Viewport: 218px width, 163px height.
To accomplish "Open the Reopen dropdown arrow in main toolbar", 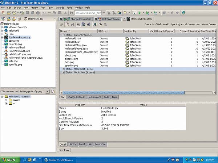I will pyautogui.click(x=18, y=13).
